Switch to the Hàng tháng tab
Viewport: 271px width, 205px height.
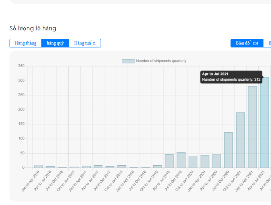(25, 43)
